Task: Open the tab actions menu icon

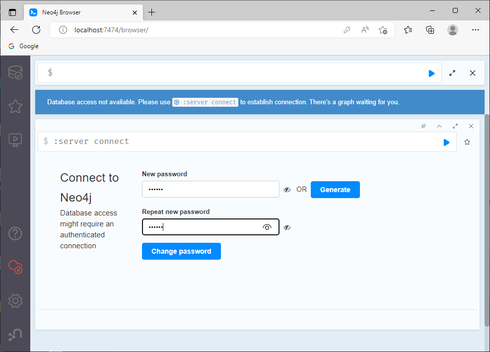Action: click(12, 12)
